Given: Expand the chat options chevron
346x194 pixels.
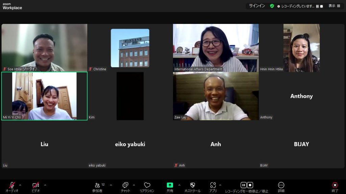Looking at the screenshot, I should (134, 185).
